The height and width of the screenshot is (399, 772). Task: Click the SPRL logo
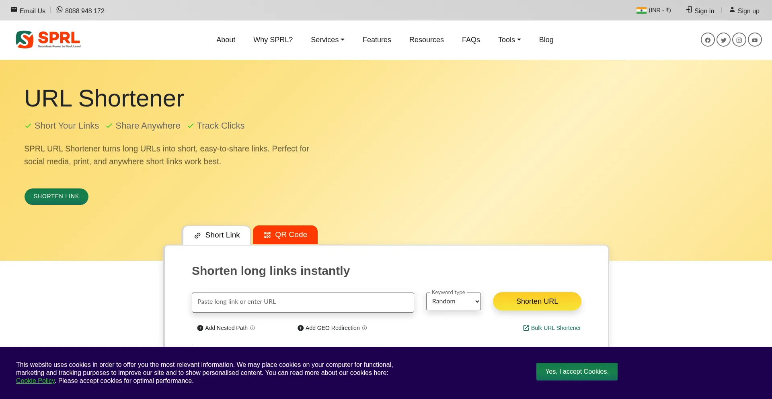(x=48, y=39)
